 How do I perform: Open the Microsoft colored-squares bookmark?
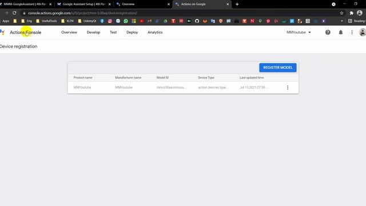134,21
